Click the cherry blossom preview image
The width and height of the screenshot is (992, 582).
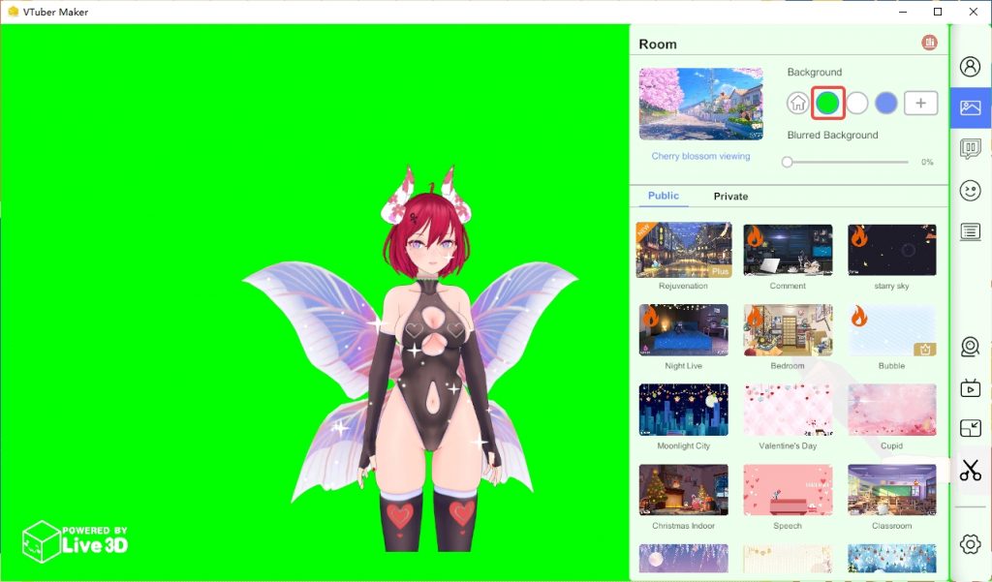[701, 105]
